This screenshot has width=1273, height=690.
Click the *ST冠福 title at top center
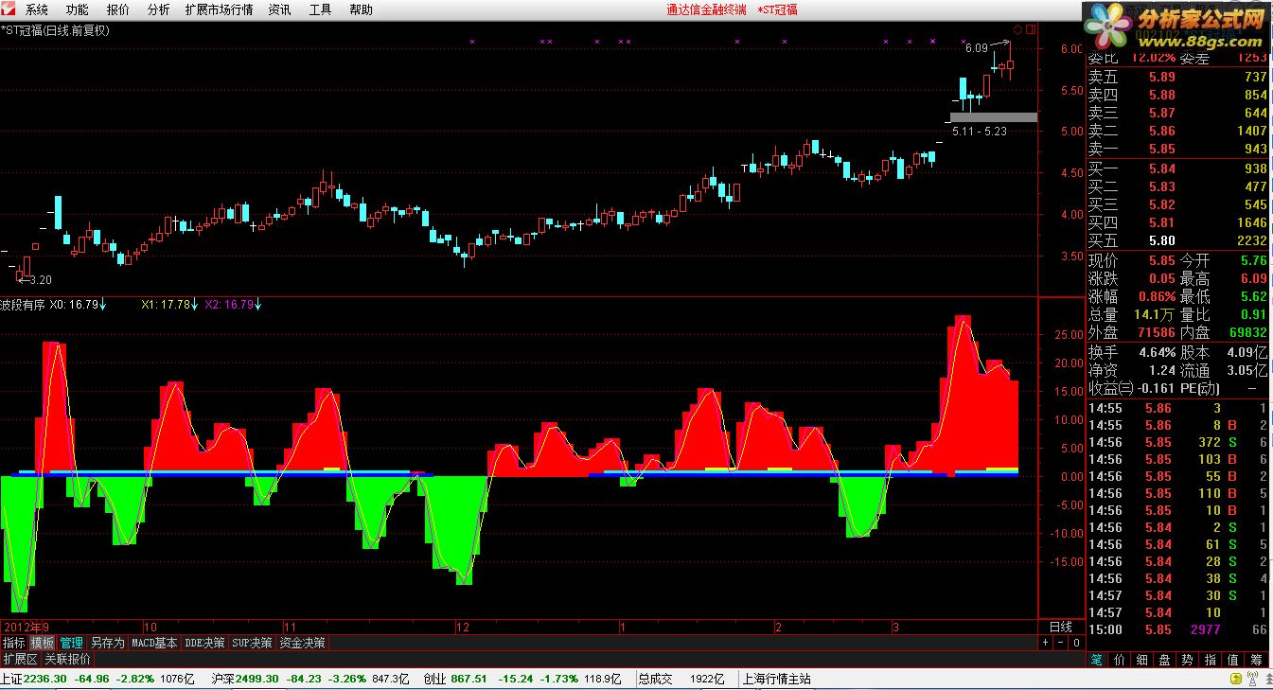pos(777,9)
